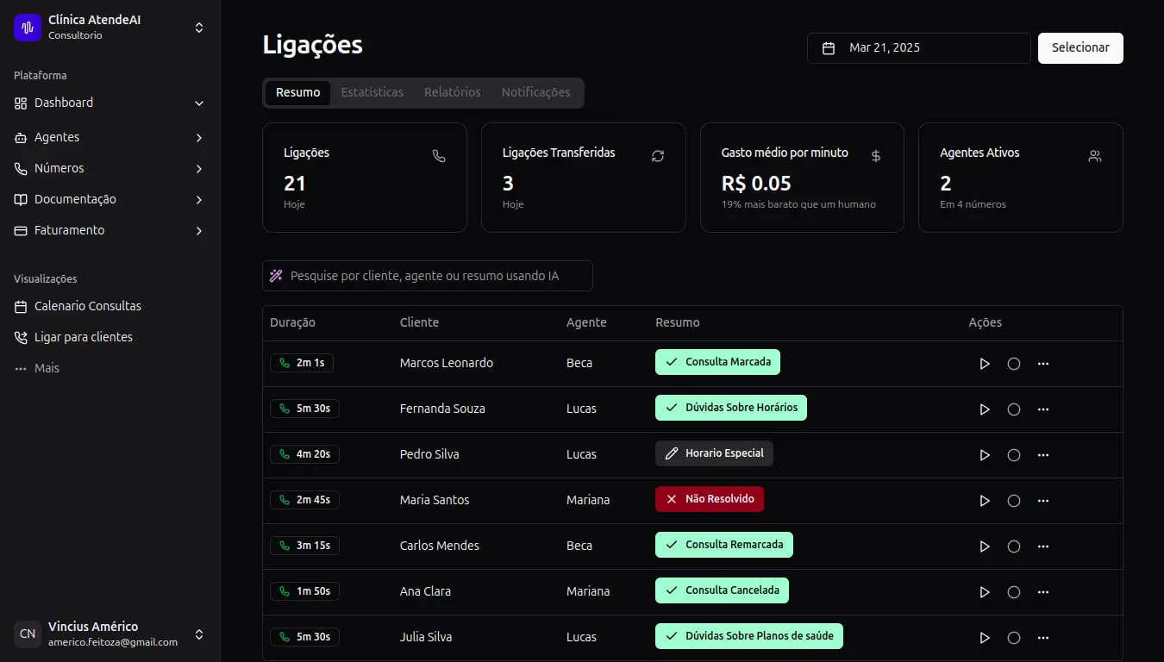Switch to the Estatísticas tab
Viewport: 1164px width, 662px height.
click(x=372, y=92)
